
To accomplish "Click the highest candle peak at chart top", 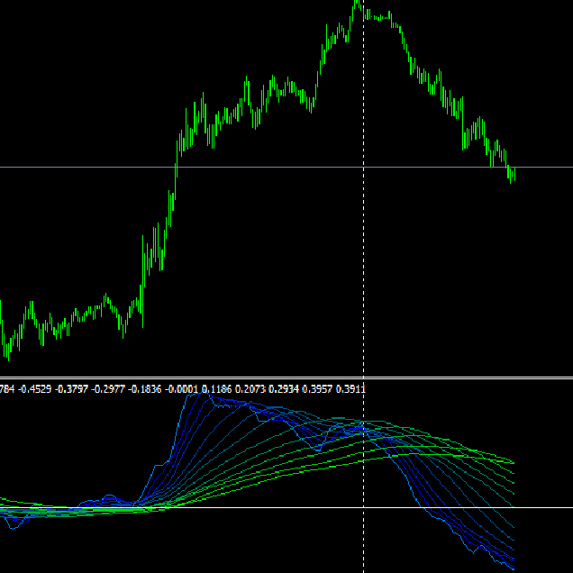I will [357, 4].
